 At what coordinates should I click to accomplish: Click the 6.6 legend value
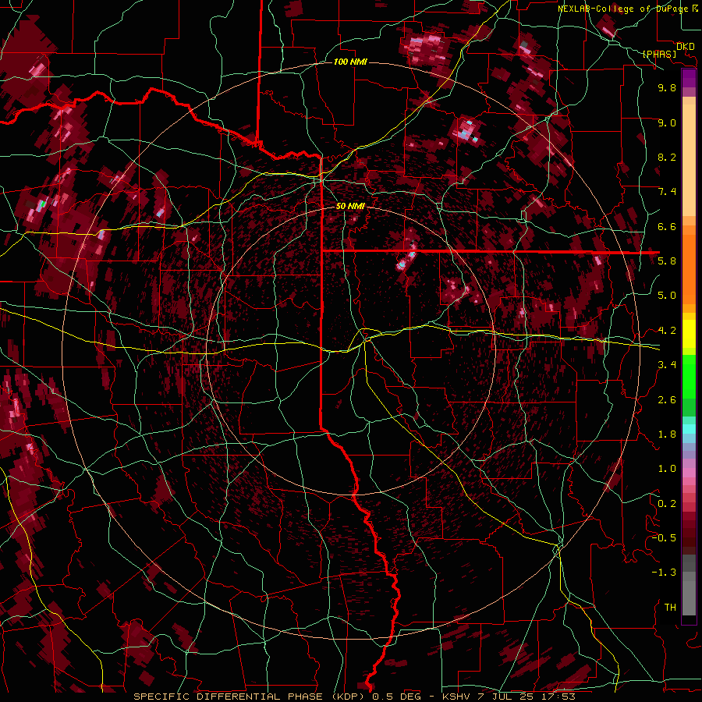click(x=667, y=226)
